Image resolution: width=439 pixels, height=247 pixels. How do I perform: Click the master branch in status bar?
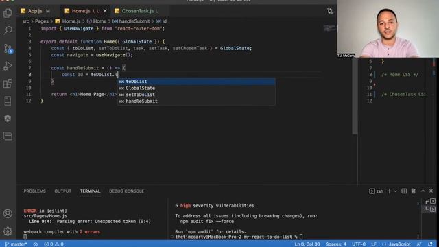[x=16, y=244]
